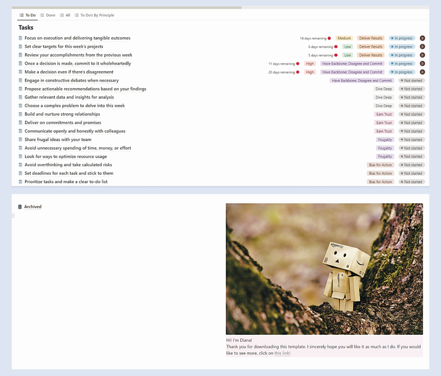Click page icon beside Communicate openly task

coord(21,131)
